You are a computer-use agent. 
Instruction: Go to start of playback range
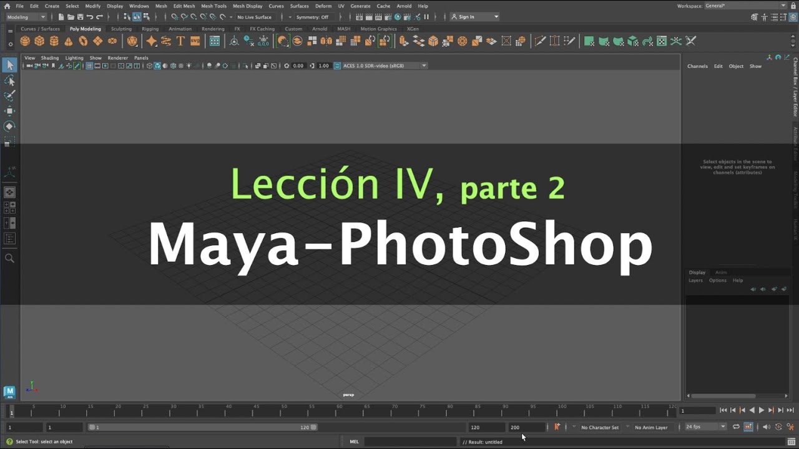[723, 410]
